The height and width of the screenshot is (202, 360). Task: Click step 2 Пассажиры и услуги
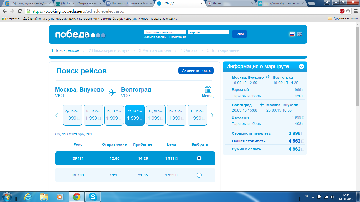click(109, 50)
